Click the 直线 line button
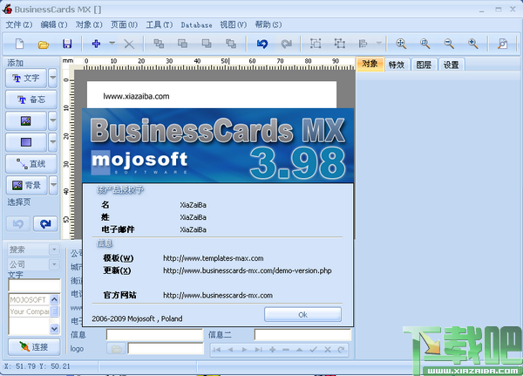Viewport: 523px width, 376px height. (31, 164)
